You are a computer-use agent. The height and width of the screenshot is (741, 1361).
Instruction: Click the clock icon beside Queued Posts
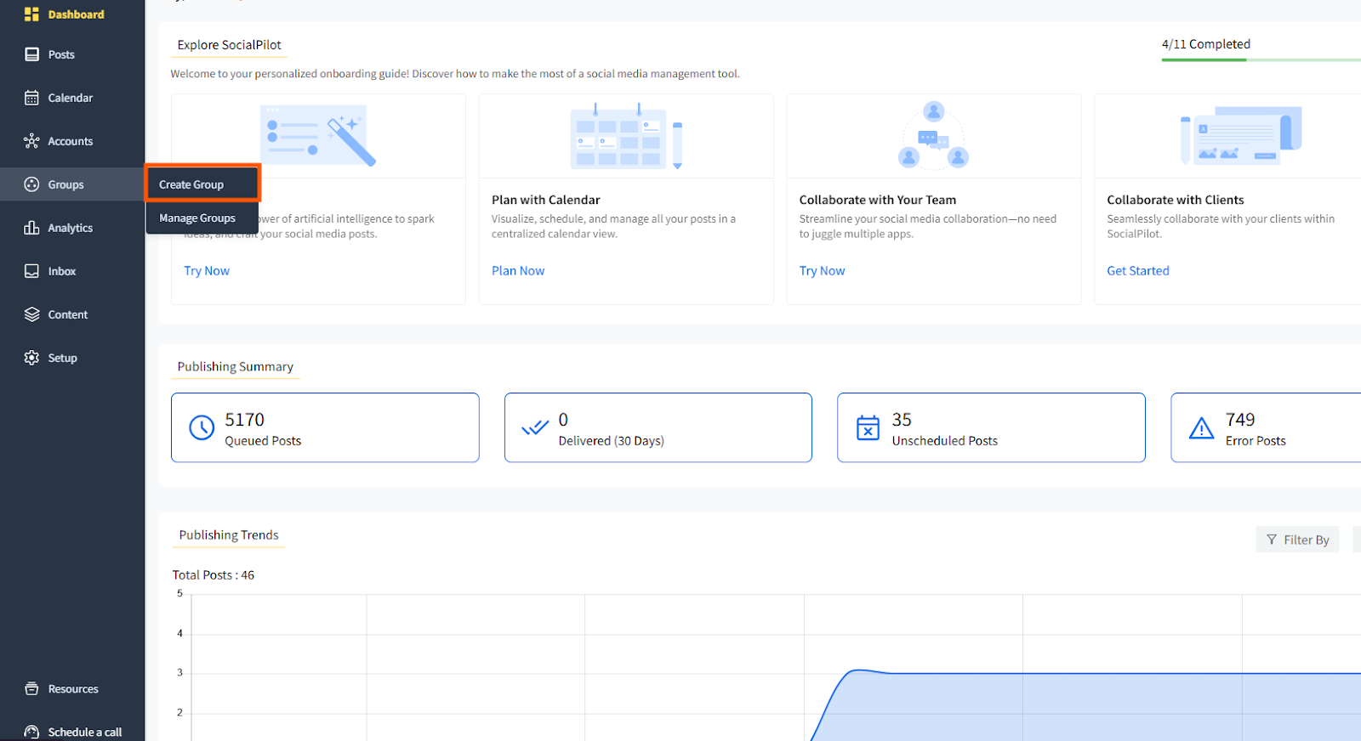pyautogui.click(x=202, y=427)
